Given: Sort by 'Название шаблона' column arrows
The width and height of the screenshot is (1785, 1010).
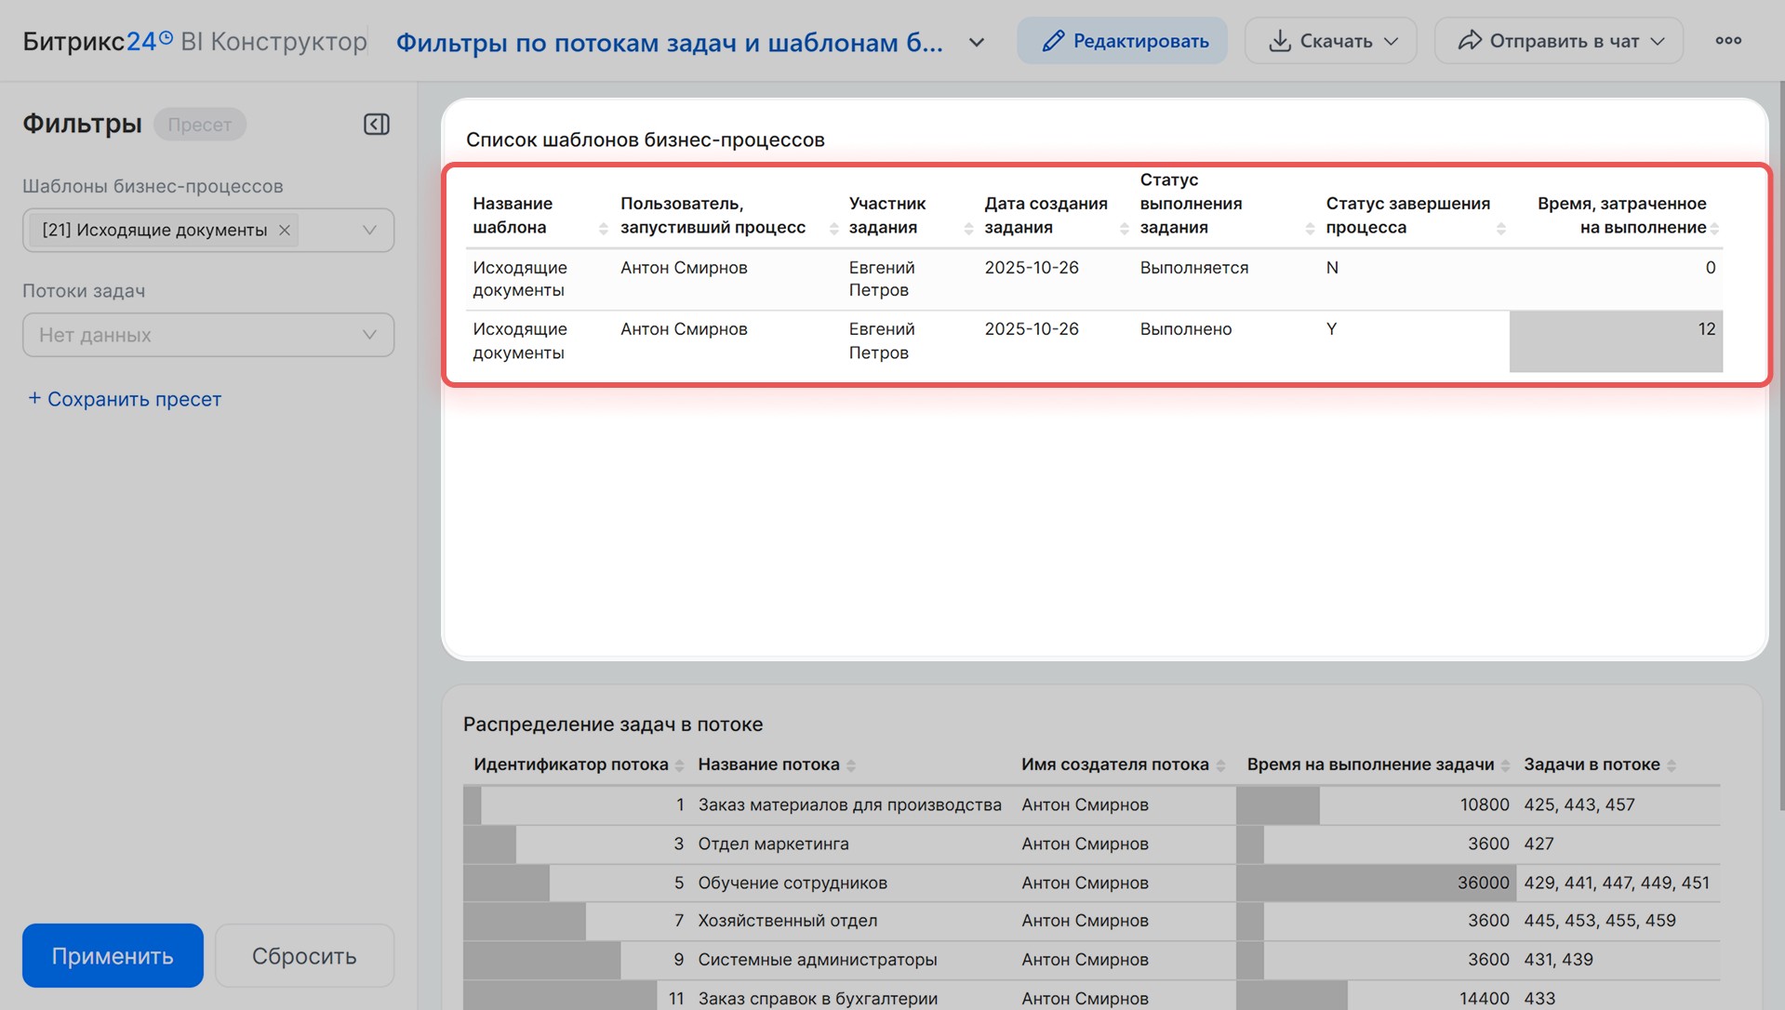Looking at the screenshot, I should 603,229.
